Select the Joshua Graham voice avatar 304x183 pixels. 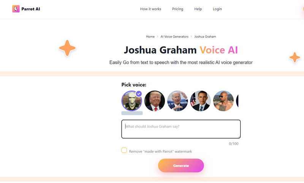pos(131,101)
